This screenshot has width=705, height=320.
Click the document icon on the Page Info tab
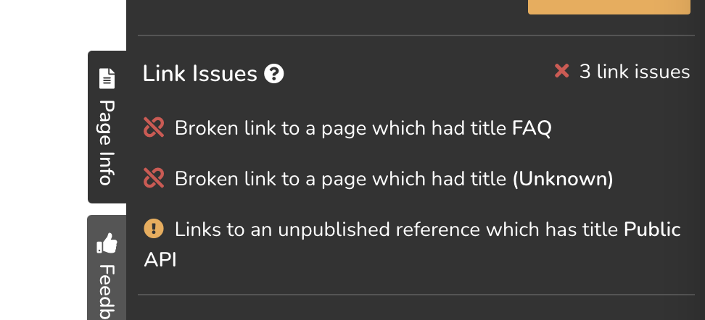point(107,77)
